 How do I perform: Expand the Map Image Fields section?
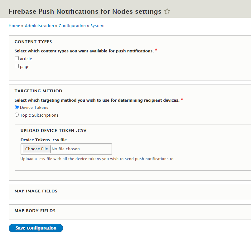(35, 191)
